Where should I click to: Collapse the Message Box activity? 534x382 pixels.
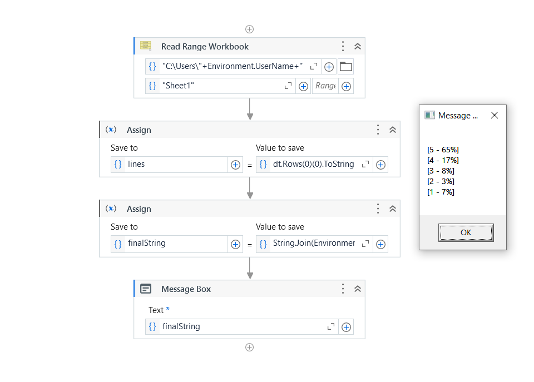(358, 289)
